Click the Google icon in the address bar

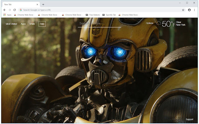tap(21, 10)
